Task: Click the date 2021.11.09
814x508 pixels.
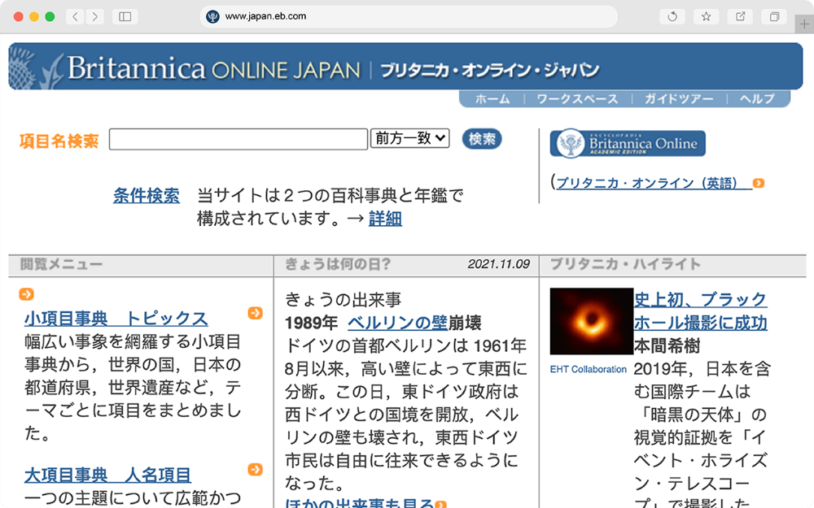Action: click(x=498, y=264)
